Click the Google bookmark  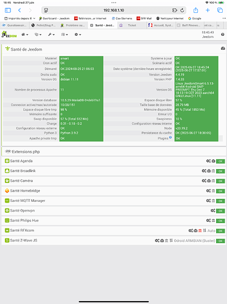pos(194,18)
